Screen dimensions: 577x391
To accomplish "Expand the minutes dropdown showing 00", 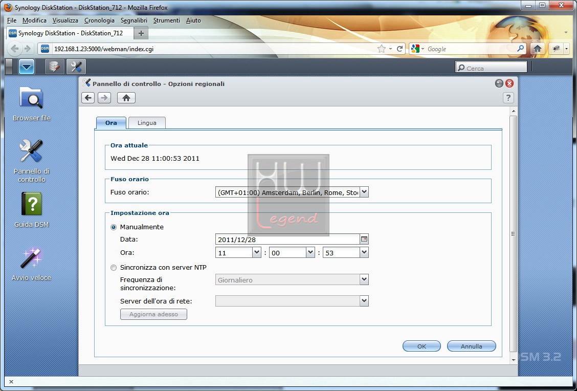I will click(310, 253).
